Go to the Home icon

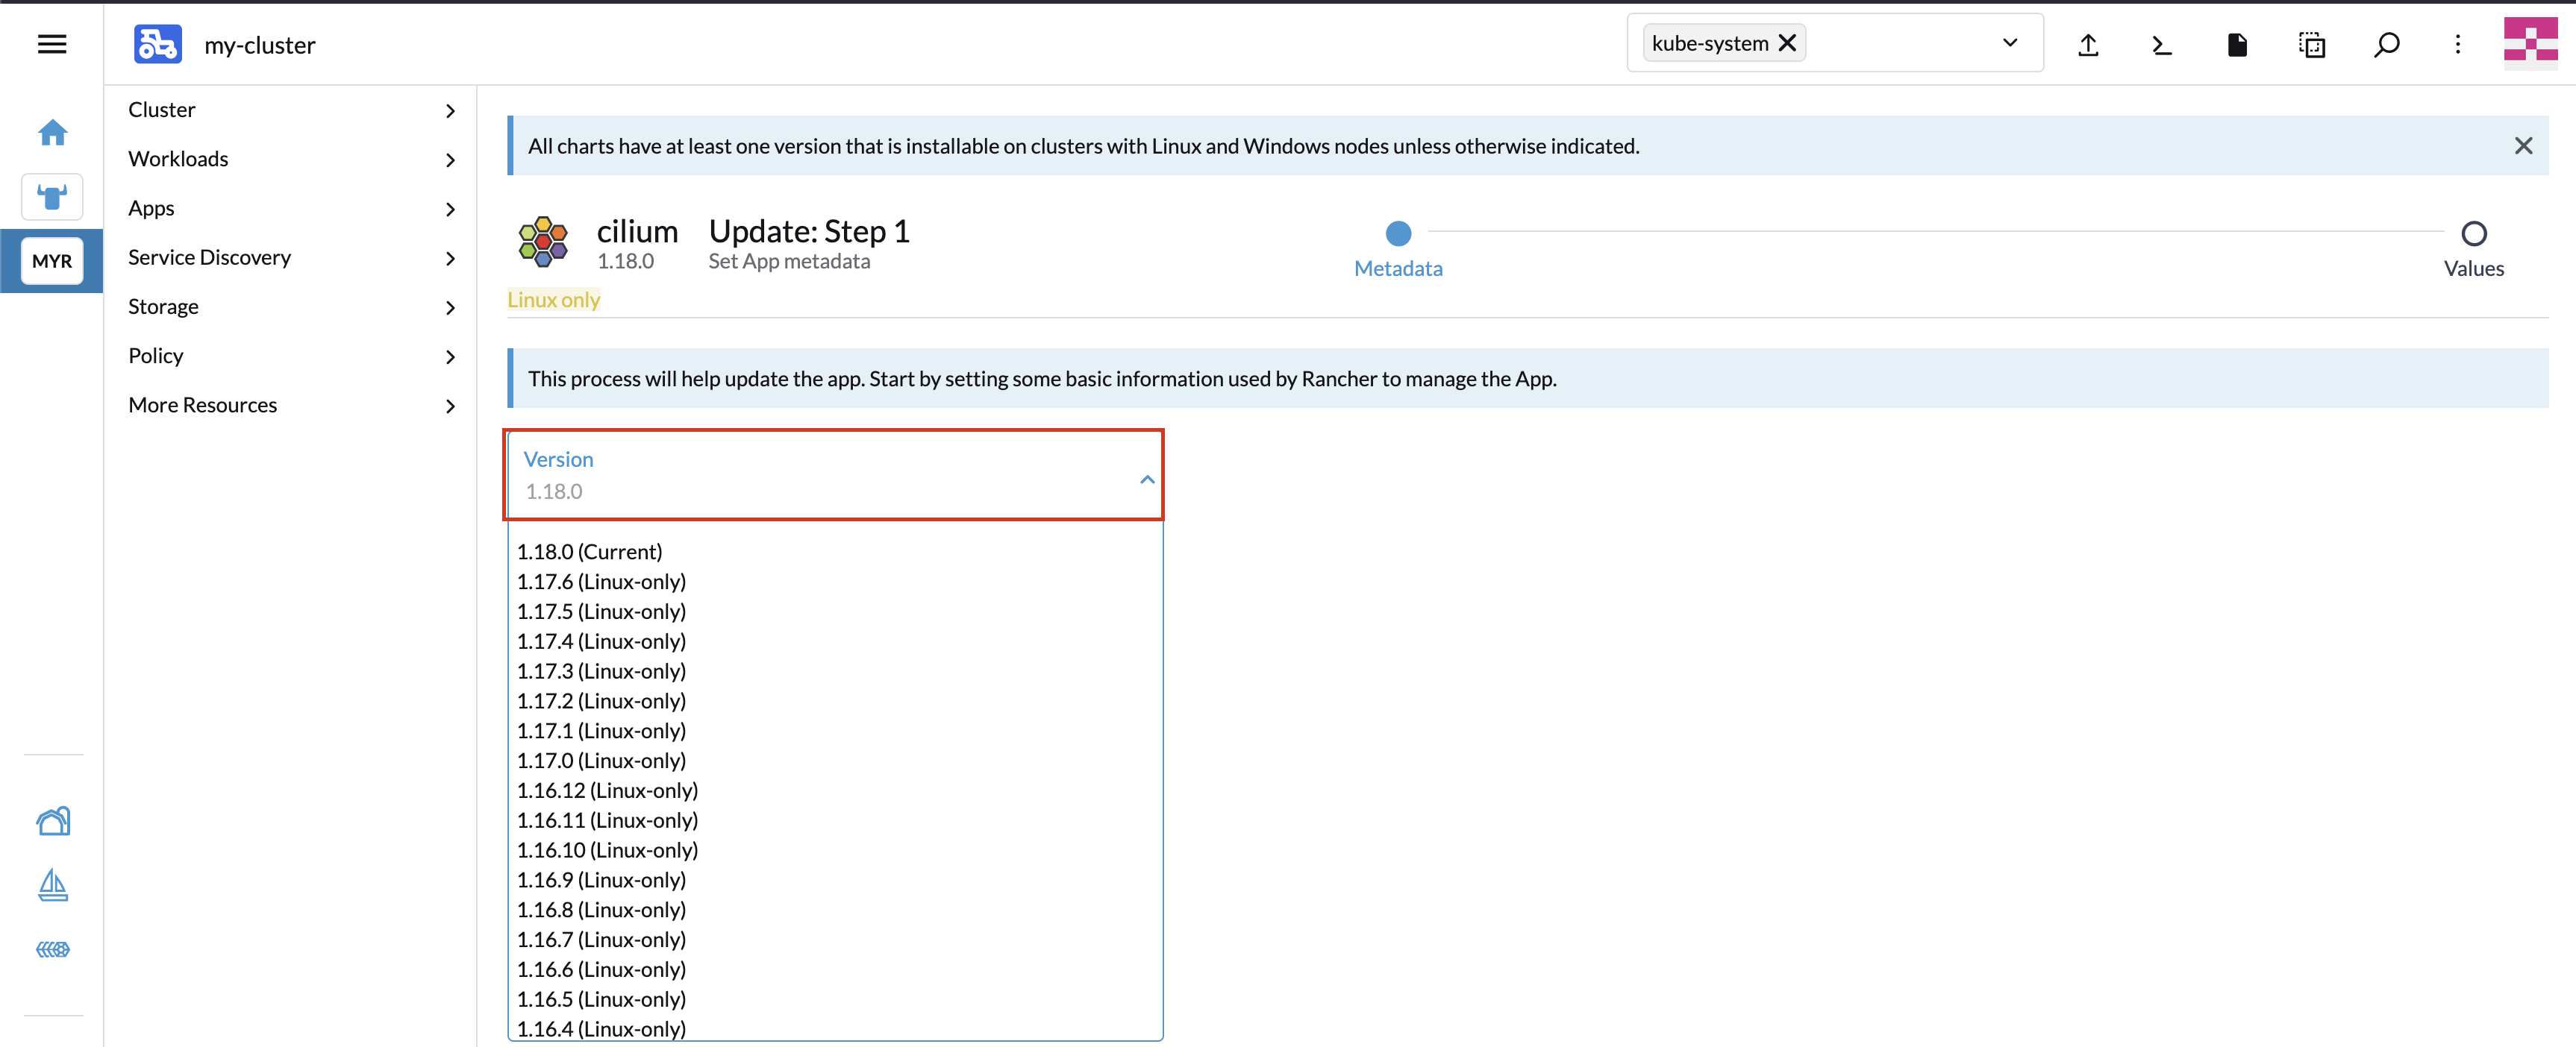(52, 132)
